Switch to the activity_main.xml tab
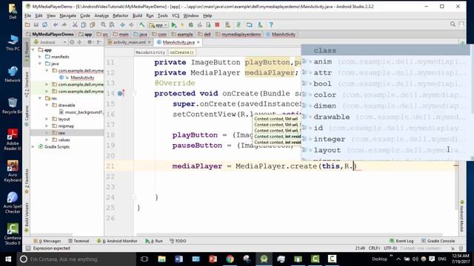This screenshot has height=266, width=474. pos(130,42)
